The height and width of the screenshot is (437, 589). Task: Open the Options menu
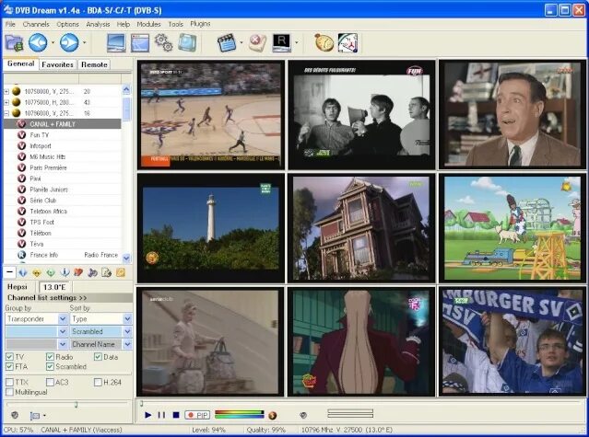point(67,24)
